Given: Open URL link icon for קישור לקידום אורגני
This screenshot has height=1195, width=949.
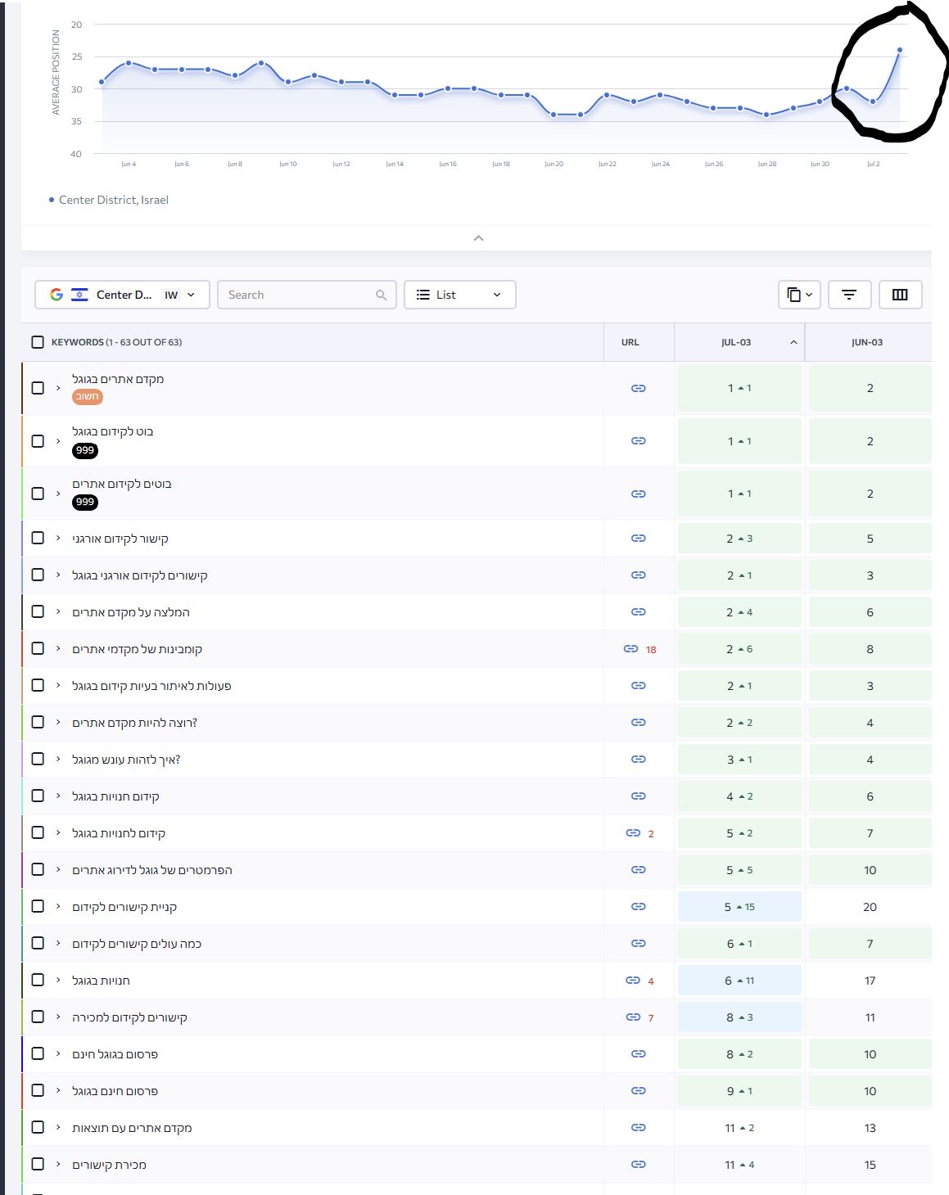Looking at the screenshot, I should [x=639, y=539].
